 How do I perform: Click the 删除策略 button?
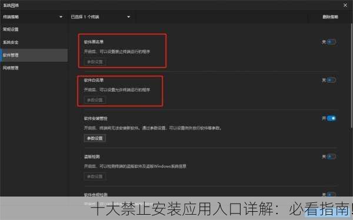[330, 17]
